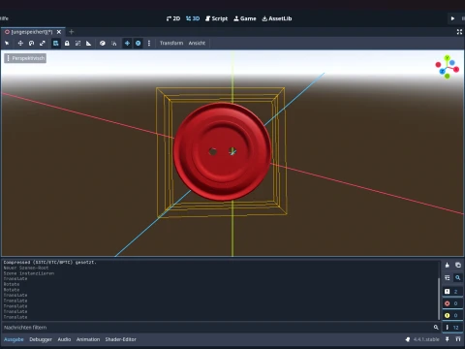Add a new scene with plus

(x=72, y=32)
